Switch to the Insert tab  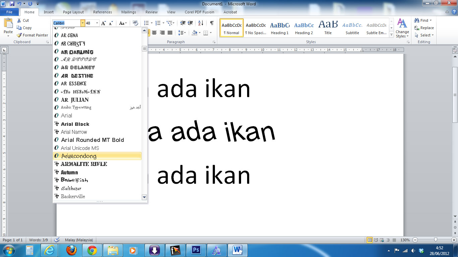[49, 12]
